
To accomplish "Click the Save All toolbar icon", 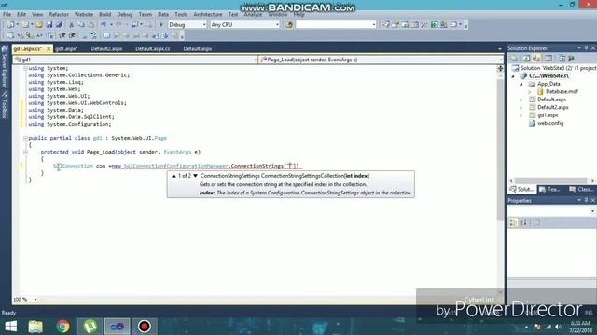I will coord(59,25).
